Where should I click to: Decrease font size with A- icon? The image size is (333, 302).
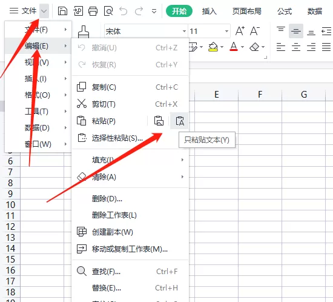coord(255,31)
